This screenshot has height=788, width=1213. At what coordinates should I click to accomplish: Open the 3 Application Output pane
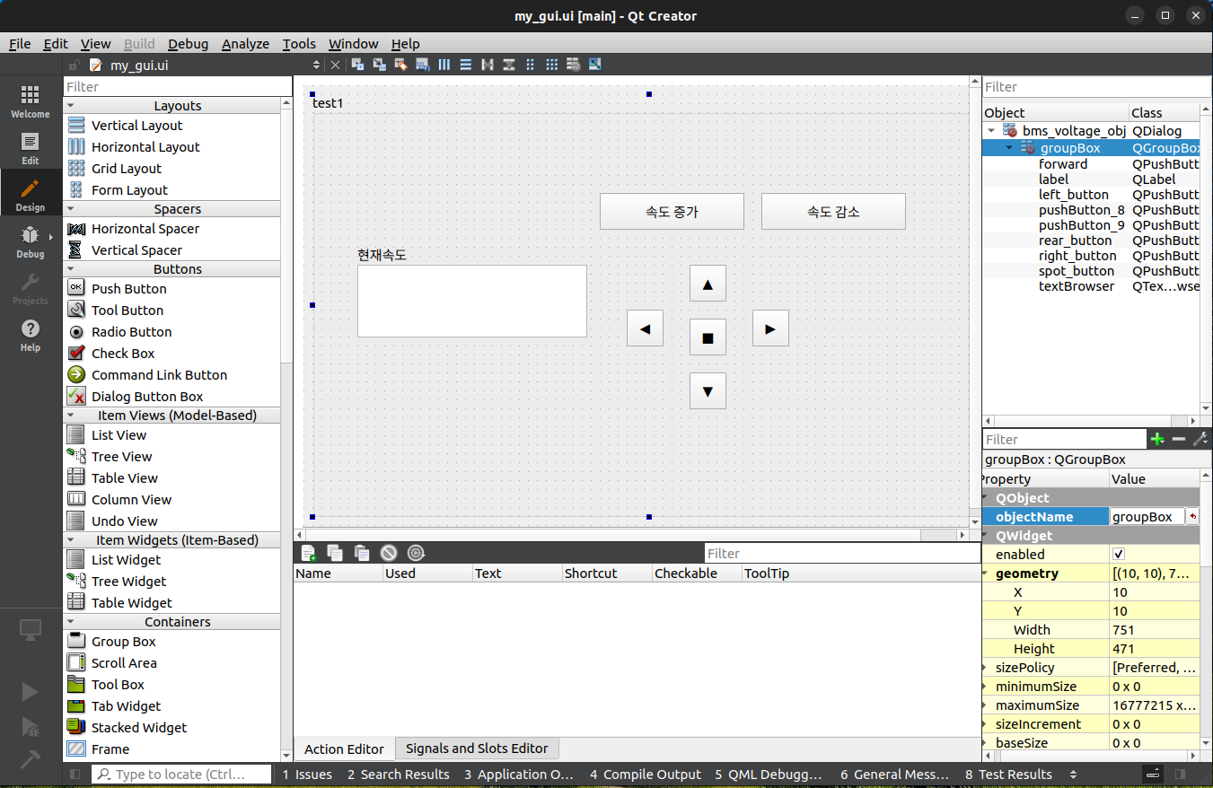click(x=519, y=774)
